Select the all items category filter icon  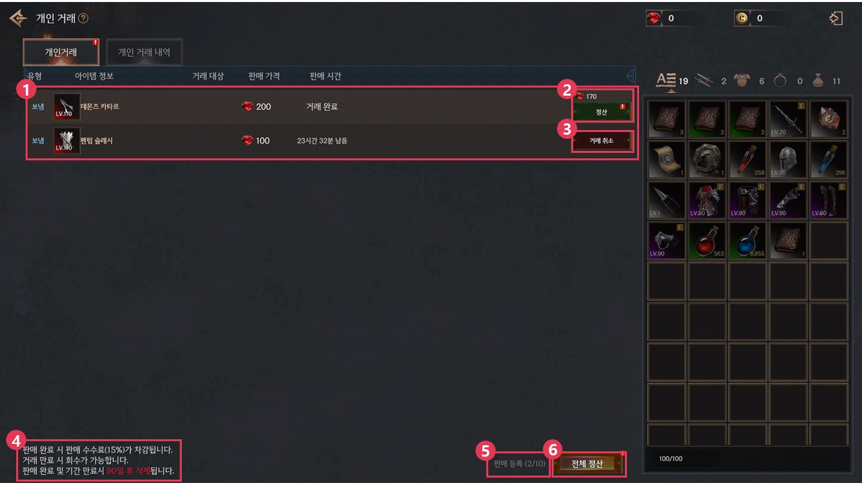pos(666,81)
